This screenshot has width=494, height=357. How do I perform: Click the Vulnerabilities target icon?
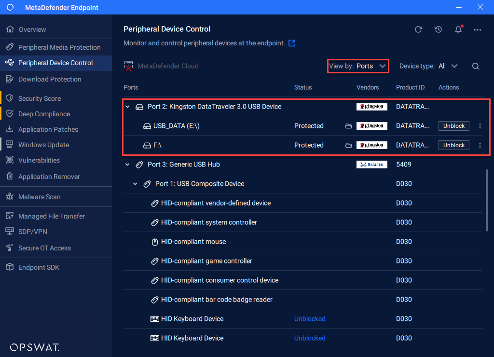pyautogui.click(x=10, y=160)
